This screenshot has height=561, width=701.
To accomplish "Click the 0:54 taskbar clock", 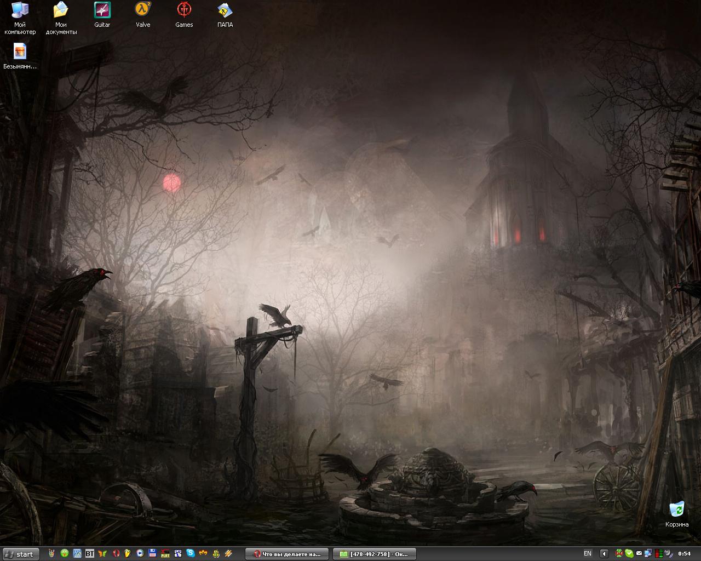I will [685, 553].
